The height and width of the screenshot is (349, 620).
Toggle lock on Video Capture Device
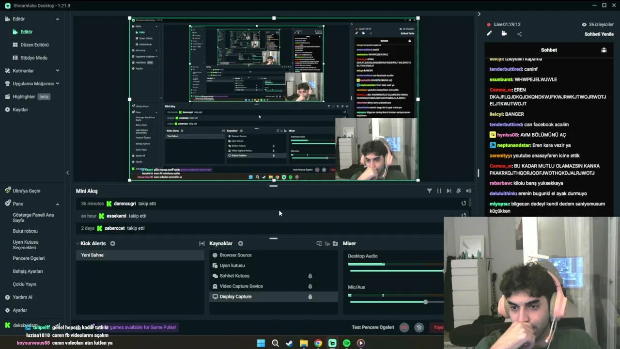coord(310,286)
